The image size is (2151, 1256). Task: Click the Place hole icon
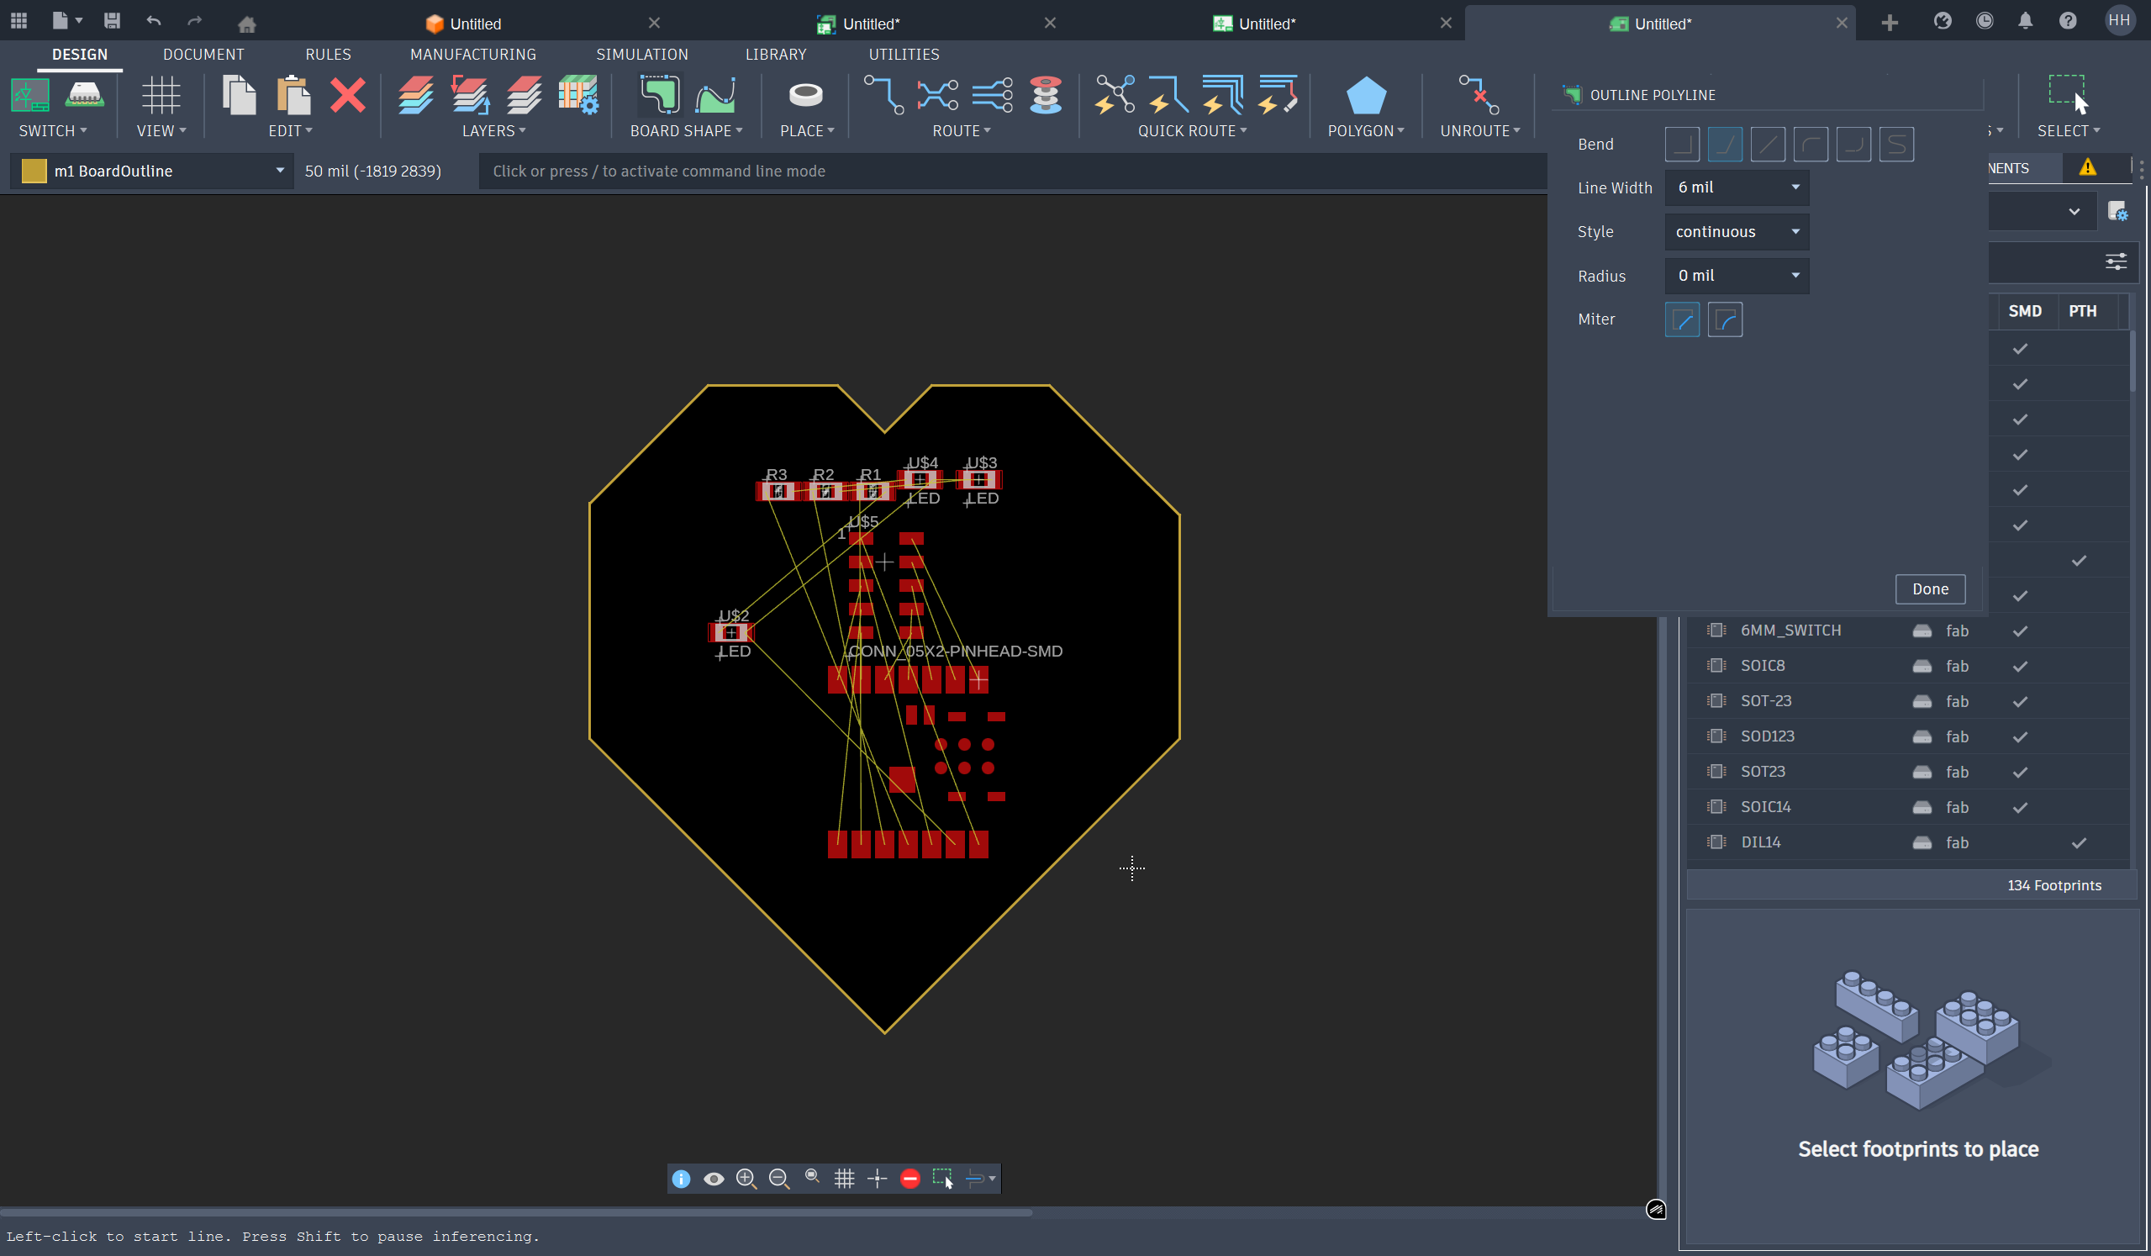click(805, 96)
